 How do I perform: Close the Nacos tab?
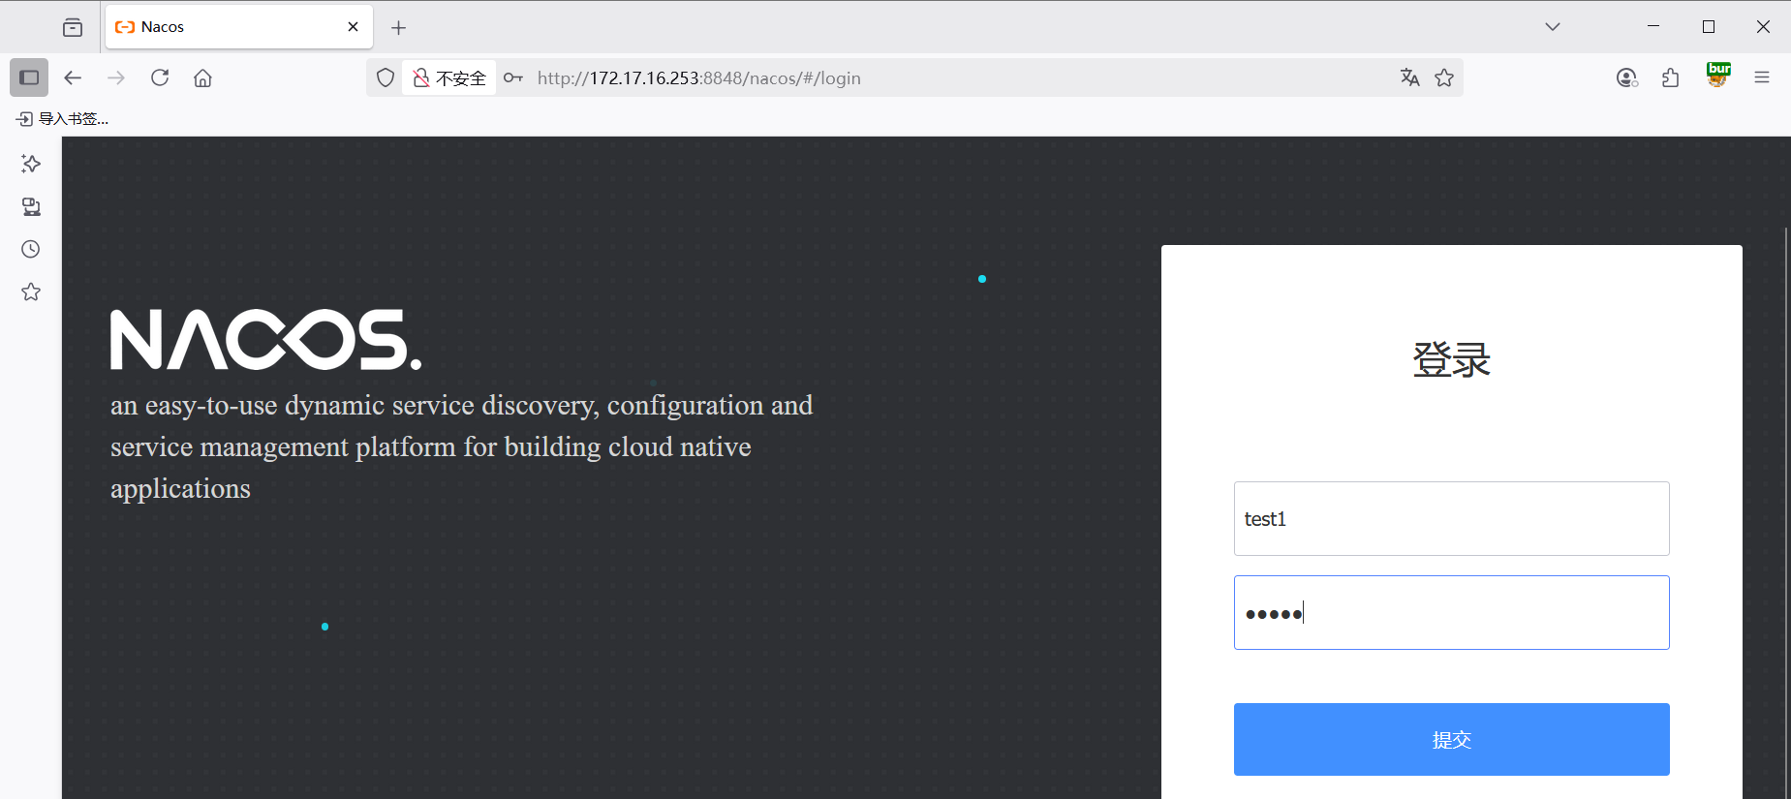point(353,27)
